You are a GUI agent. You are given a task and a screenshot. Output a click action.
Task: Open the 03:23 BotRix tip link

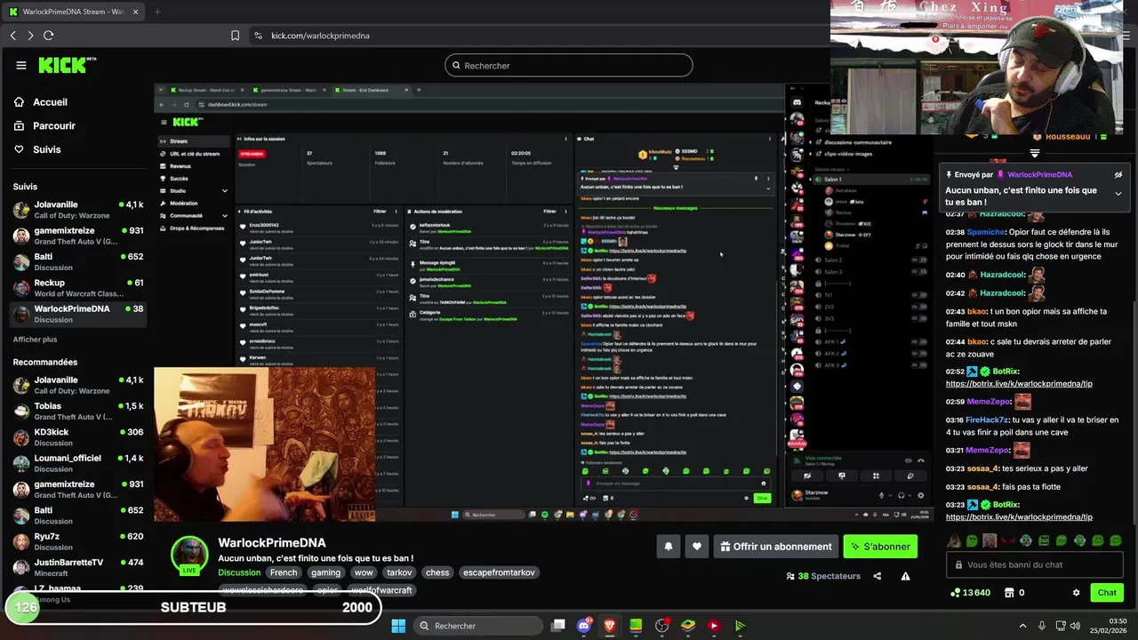click(x=1019, y=517)
